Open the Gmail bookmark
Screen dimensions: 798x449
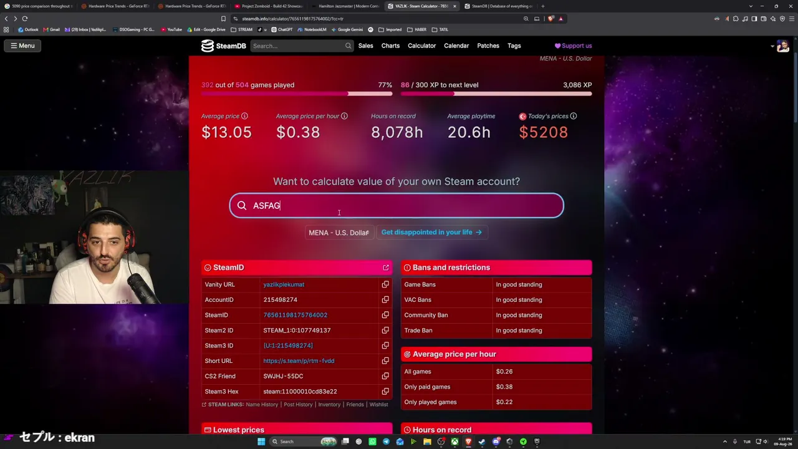point(52,29)
